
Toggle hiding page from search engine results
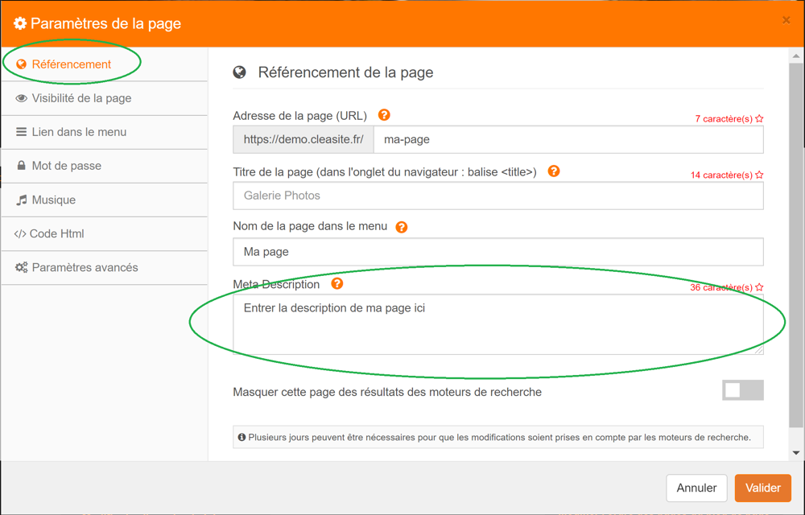click(x=742, y=390)
